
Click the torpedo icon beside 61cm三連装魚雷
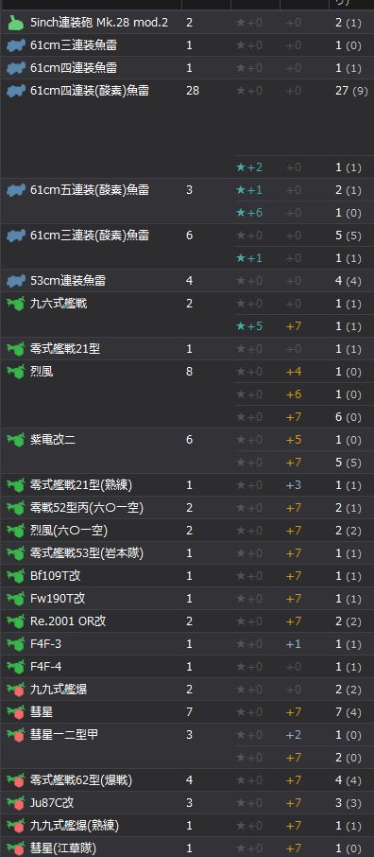[x=16, y=45]
